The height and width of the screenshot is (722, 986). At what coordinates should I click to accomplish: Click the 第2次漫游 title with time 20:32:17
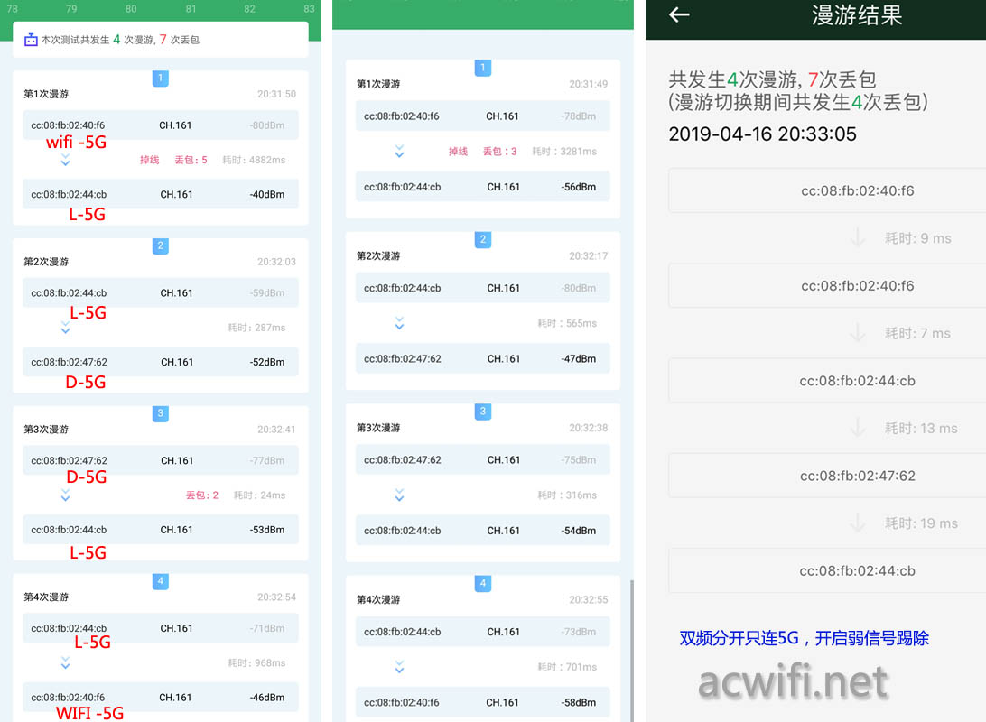point(378,256)
